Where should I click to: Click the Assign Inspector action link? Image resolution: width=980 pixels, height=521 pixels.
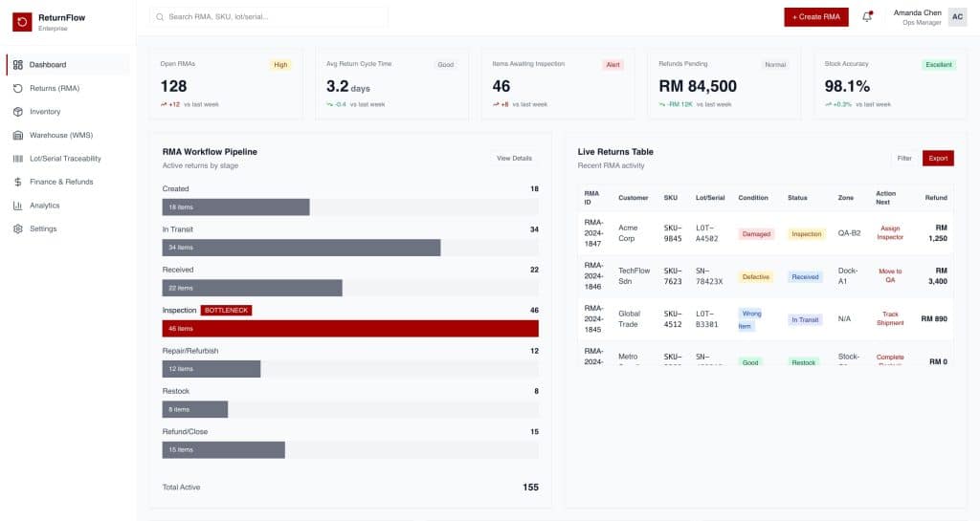(x=890, y=233)
